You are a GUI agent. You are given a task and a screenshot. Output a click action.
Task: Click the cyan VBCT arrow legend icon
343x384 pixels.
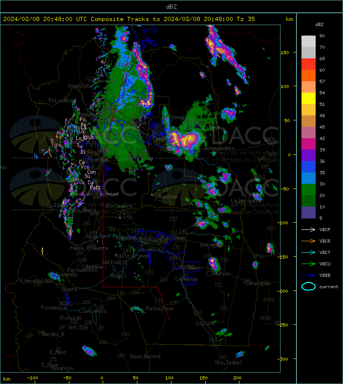pos(308,252)
